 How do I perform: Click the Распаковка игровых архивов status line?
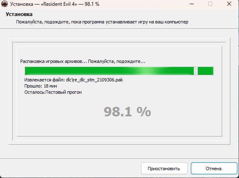[83, 61]
